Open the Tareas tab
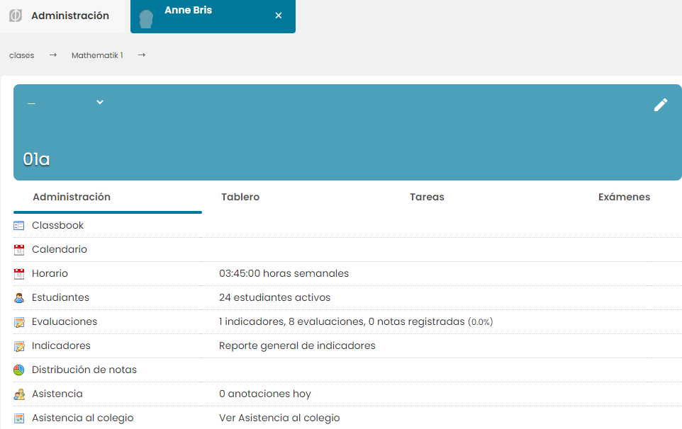This screenshot has width=682, height=429. click(427, 197)
